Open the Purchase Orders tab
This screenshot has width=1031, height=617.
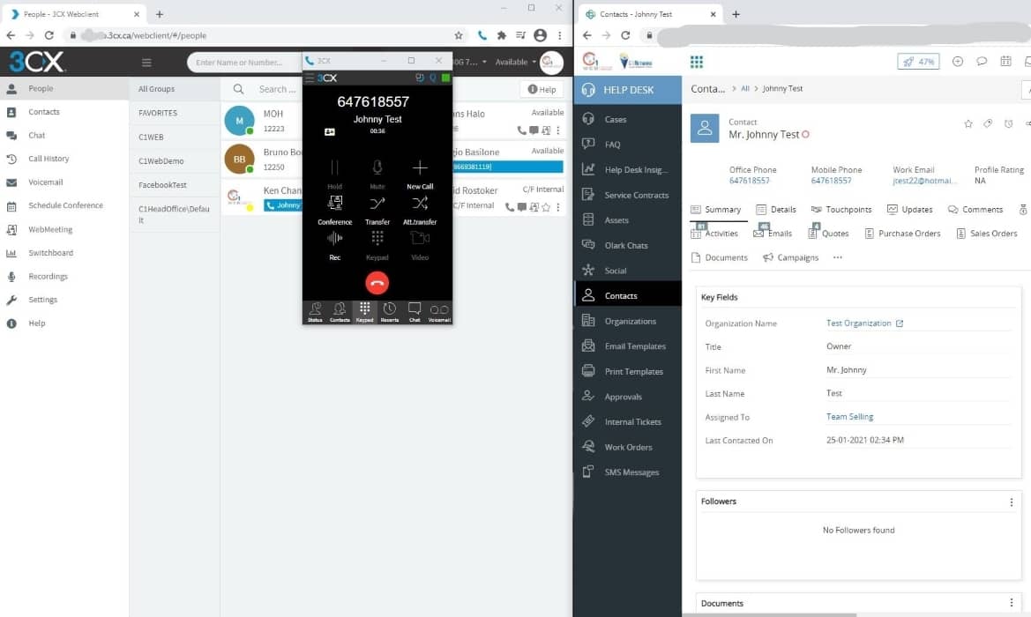point(902,234)
